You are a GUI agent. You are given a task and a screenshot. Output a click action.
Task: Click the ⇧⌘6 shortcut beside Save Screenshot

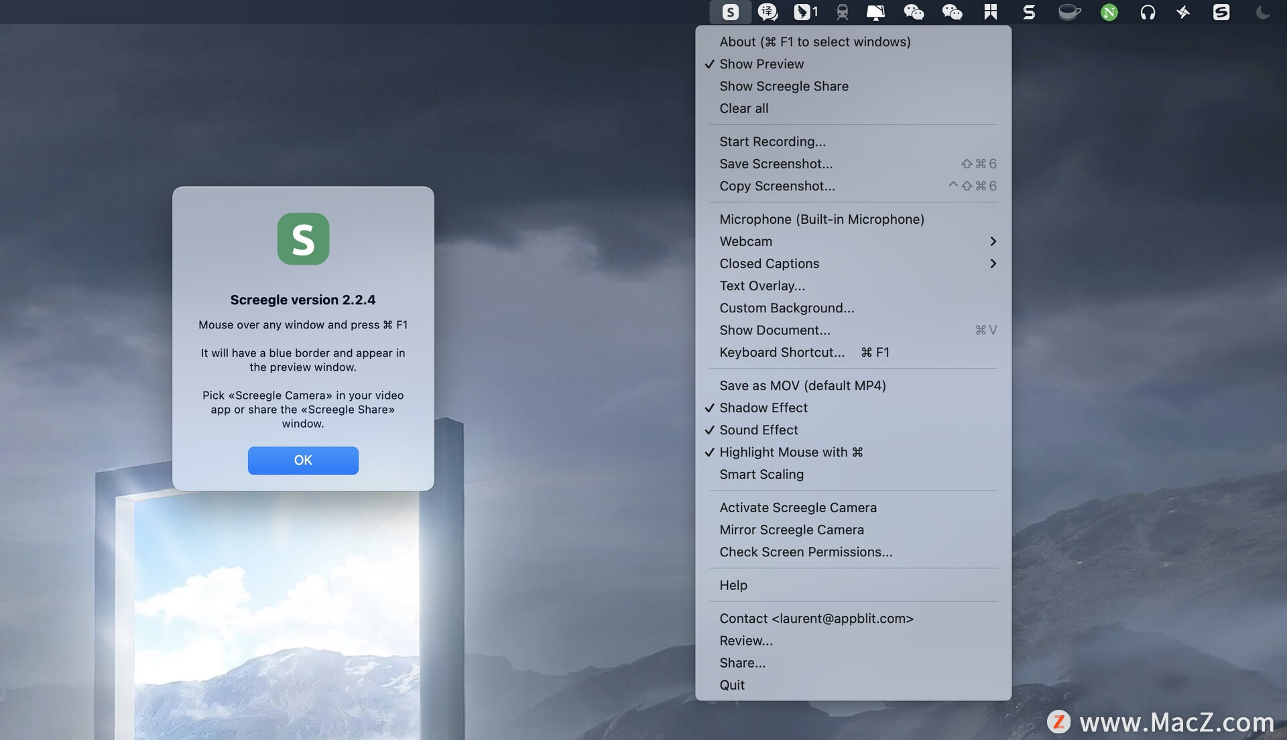click(x=979, y=164)
